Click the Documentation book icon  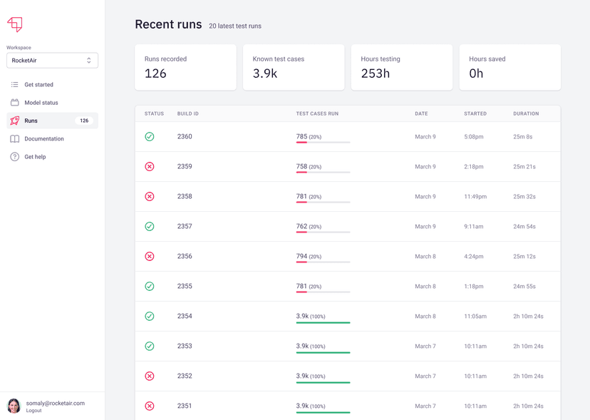[x=15, y=138]
